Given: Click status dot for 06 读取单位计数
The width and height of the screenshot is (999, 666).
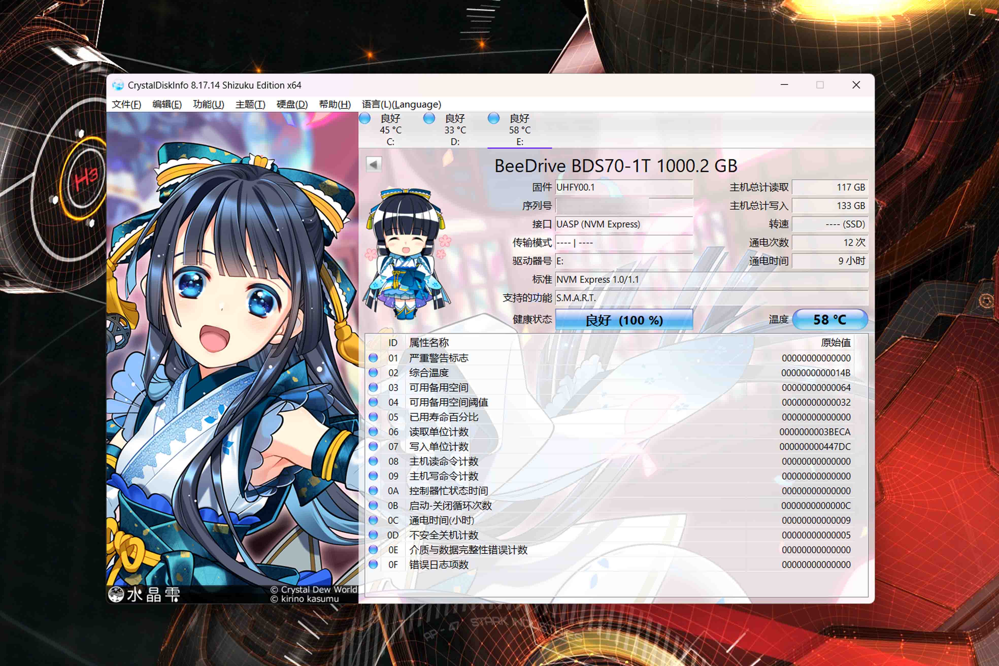Looking at the screenshot, I should click(373, 432).
